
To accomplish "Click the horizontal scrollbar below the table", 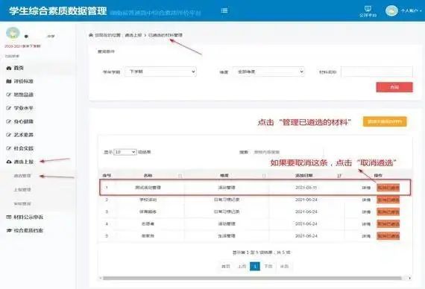I will 252,278.
